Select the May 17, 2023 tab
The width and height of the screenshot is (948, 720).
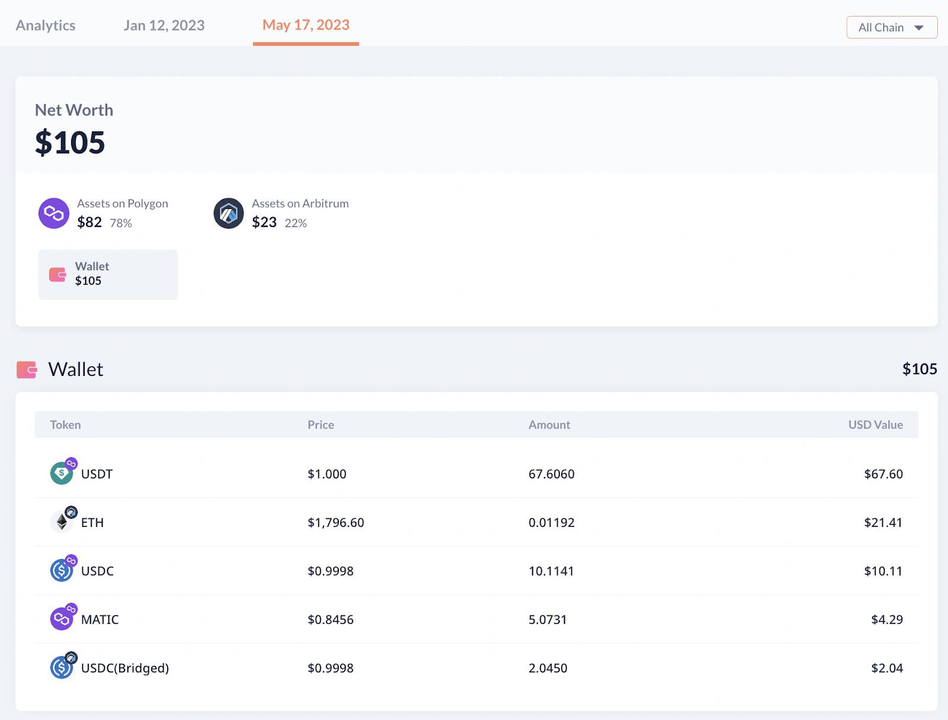pyautogui.click(x=306, y=25)
